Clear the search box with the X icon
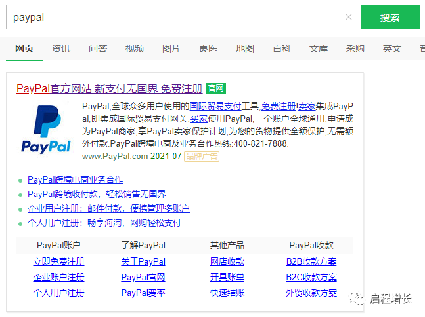This screenshot has width=425, height=317. point(349,17)
